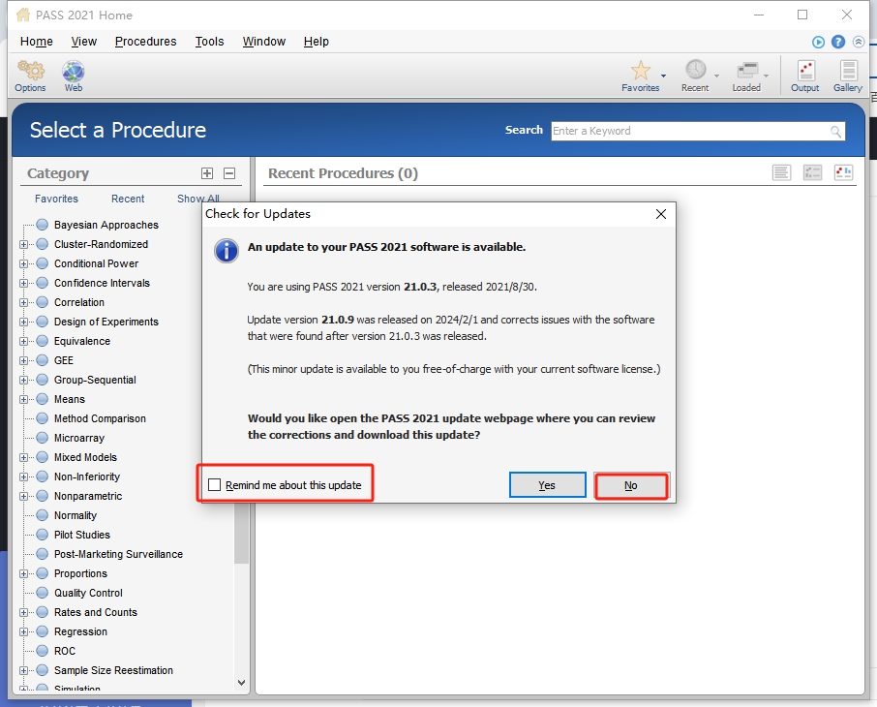Select Equivalence in the category tree
This screenshot has width=877, height=707.
(x=82, y=342)
